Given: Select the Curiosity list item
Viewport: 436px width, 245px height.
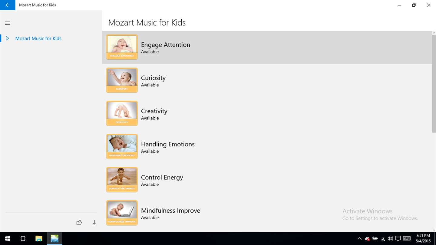Looking at the screenshot, I should point(267,80).
